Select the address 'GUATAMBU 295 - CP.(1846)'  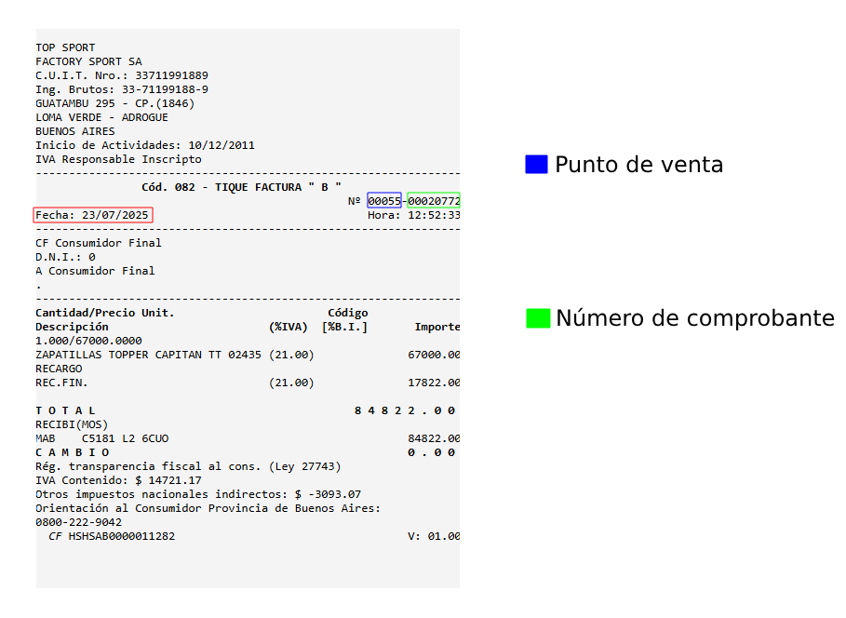pos(114,103)
